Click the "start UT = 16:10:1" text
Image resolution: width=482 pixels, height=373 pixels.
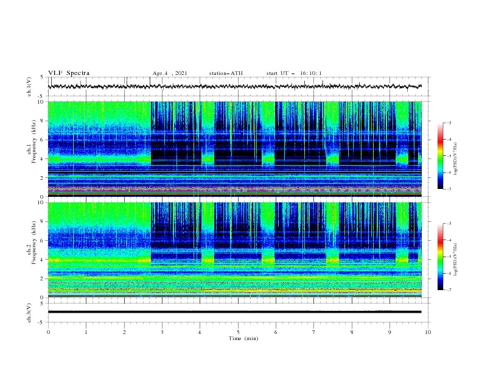pyautogui.click(x=294, y=73)
